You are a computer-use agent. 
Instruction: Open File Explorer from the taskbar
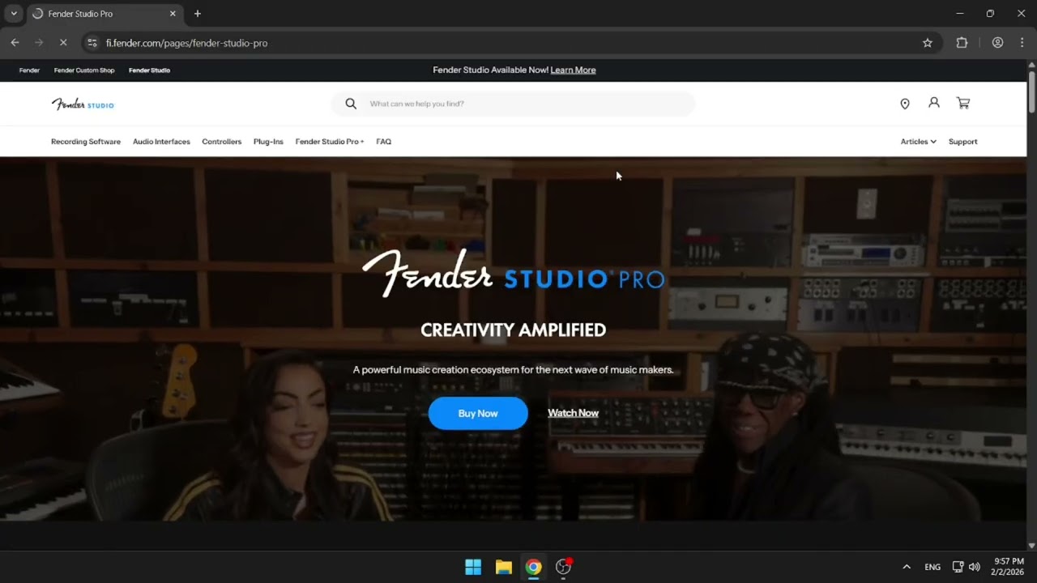(504, 567)
